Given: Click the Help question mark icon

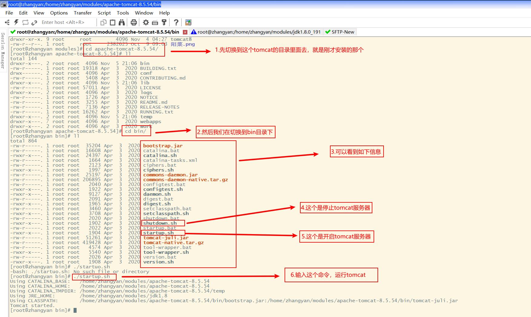Looking at the screenshot, I should tap(176, 22).
